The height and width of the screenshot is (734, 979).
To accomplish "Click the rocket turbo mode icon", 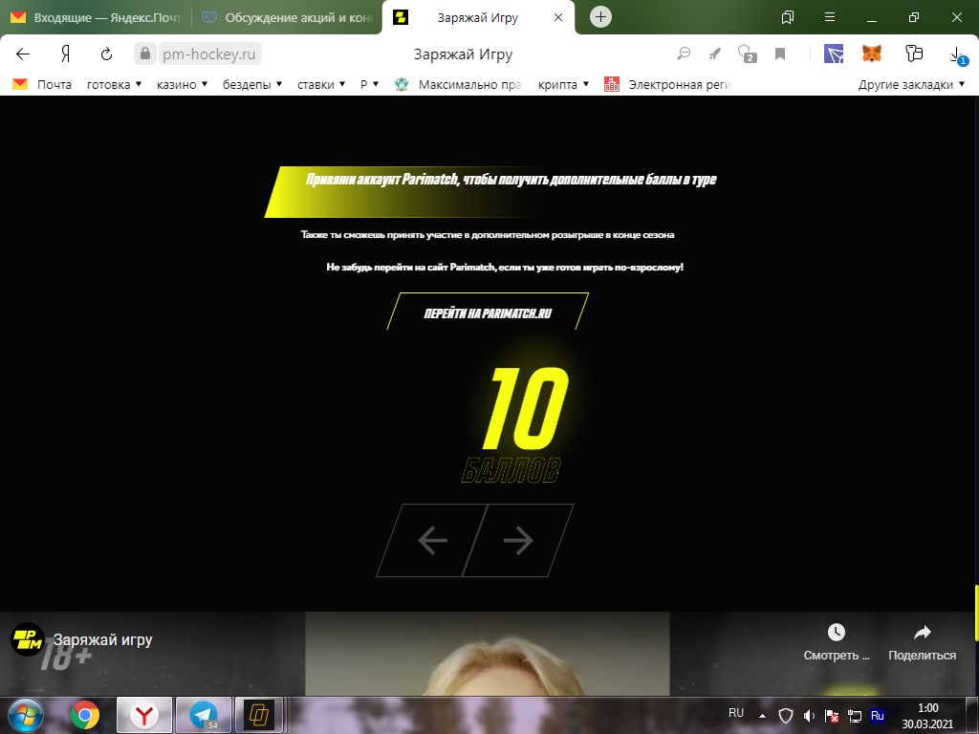I will 715,54.
